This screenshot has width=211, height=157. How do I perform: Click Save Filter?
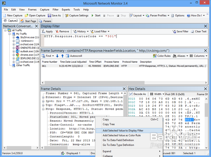pos(180,32)
